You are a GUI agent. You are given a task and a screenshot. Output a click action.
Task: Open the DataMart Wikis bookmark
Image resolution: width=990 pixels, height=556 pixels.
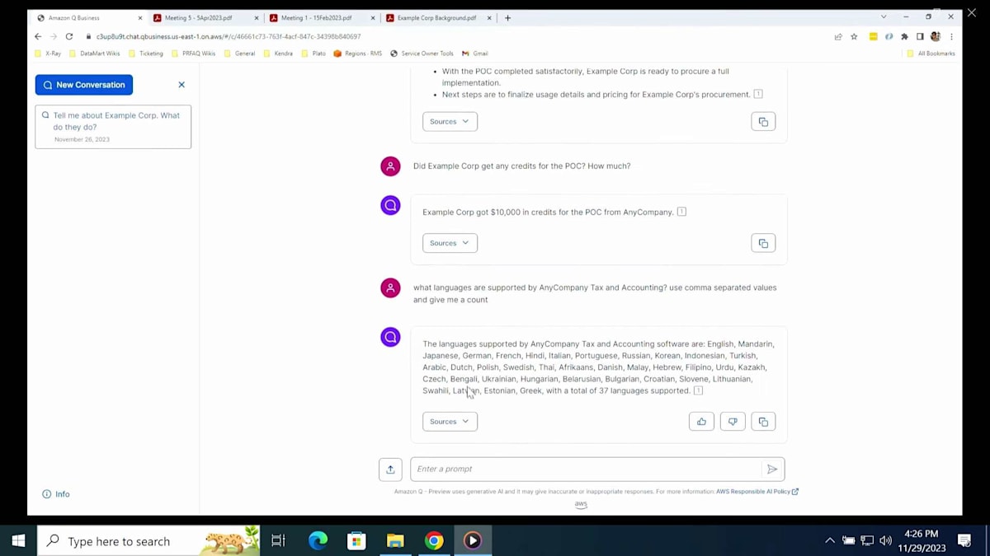(94, 54)
